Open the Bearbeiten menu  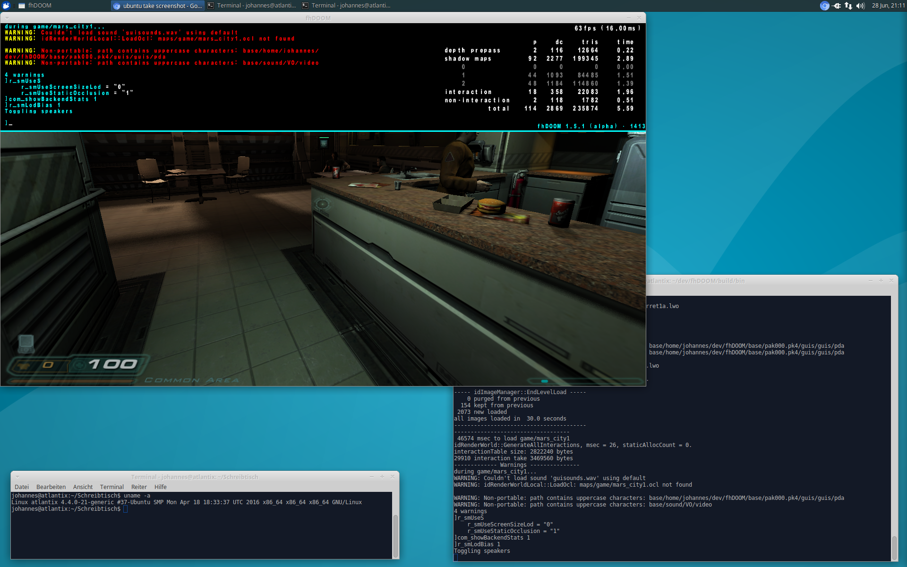(x=51, y=487)
